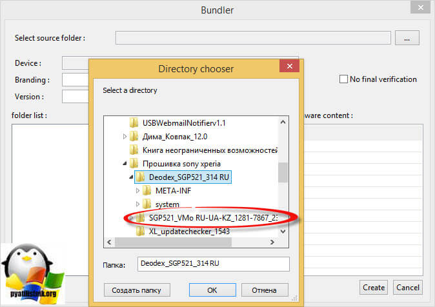The image size is (435, 307).
Task: Select the Дима_Ковпак_12.0 folder
Action: (x=175, y=137)
